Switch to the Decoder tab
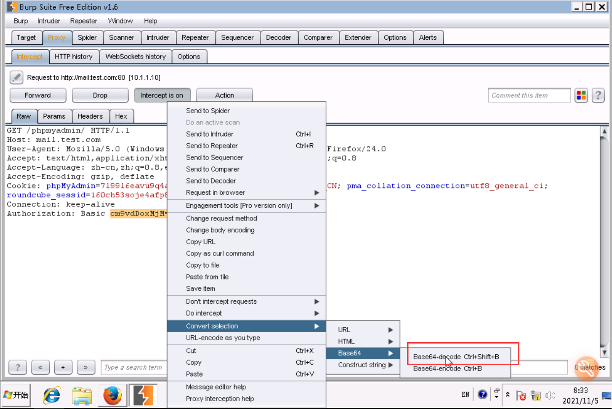The width and height of the screenshot is (612, 409). [278, 37]
